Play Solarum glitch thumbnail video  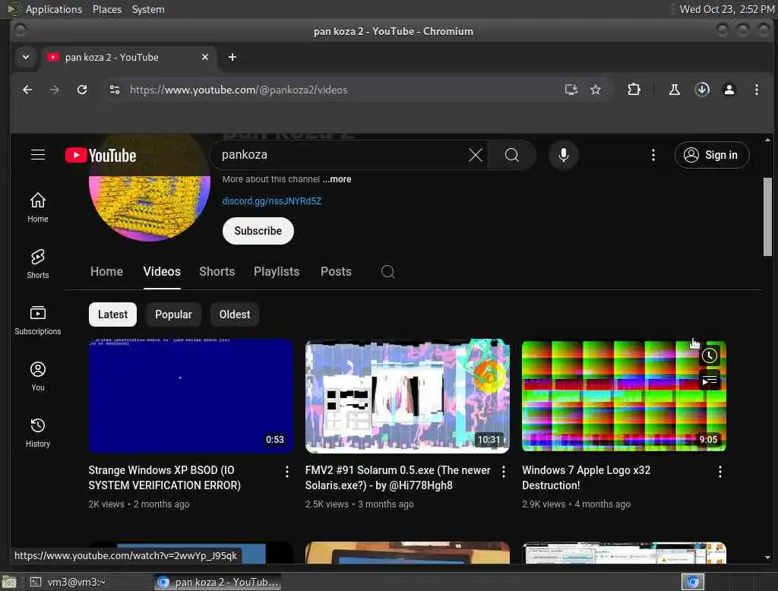click(x=407, y=396)
